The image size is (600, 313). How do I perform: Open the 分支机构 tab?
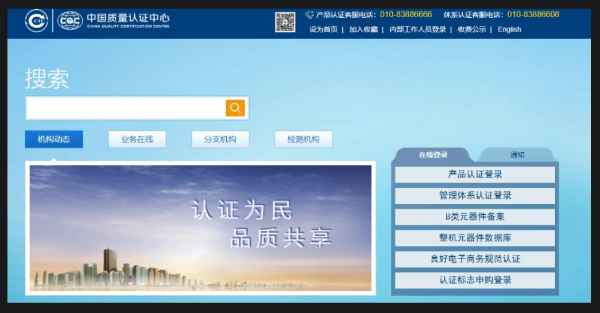(x=220, y=139)
